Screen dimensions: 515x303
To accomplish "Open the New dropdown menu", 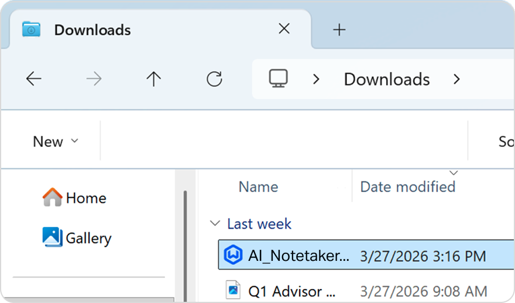I will click(x=56, y=142).
